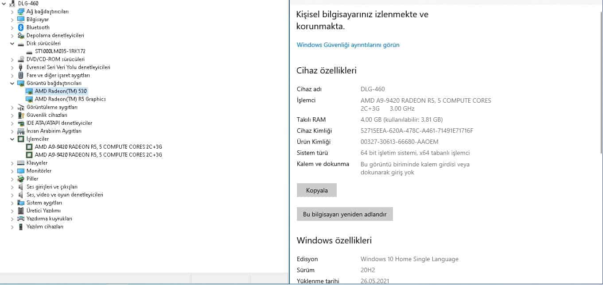Click the DLG-460 computer root icon
The image size is (603, 285).
pos(12,4)
